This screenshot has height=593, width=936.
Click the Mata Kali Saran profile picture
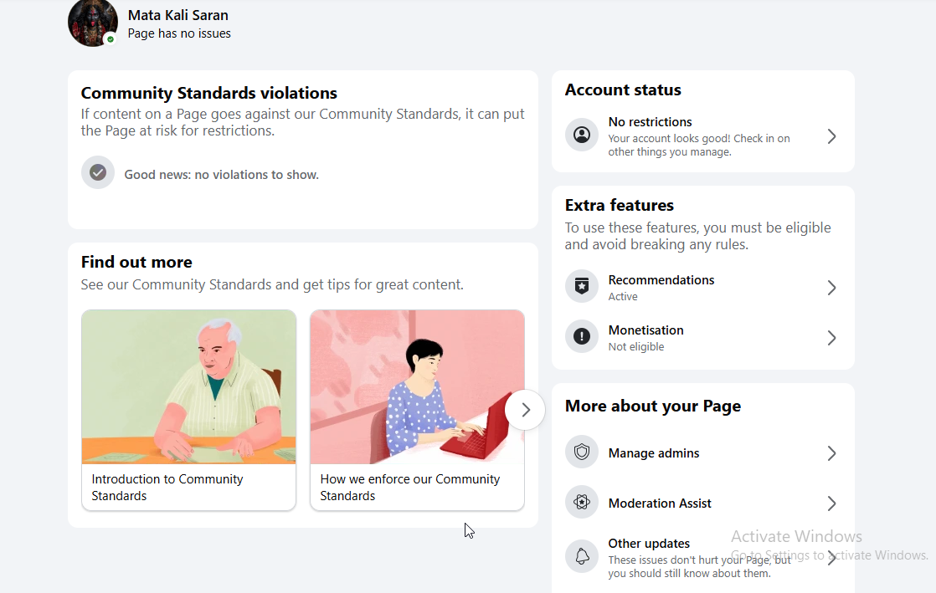point(93,22)
